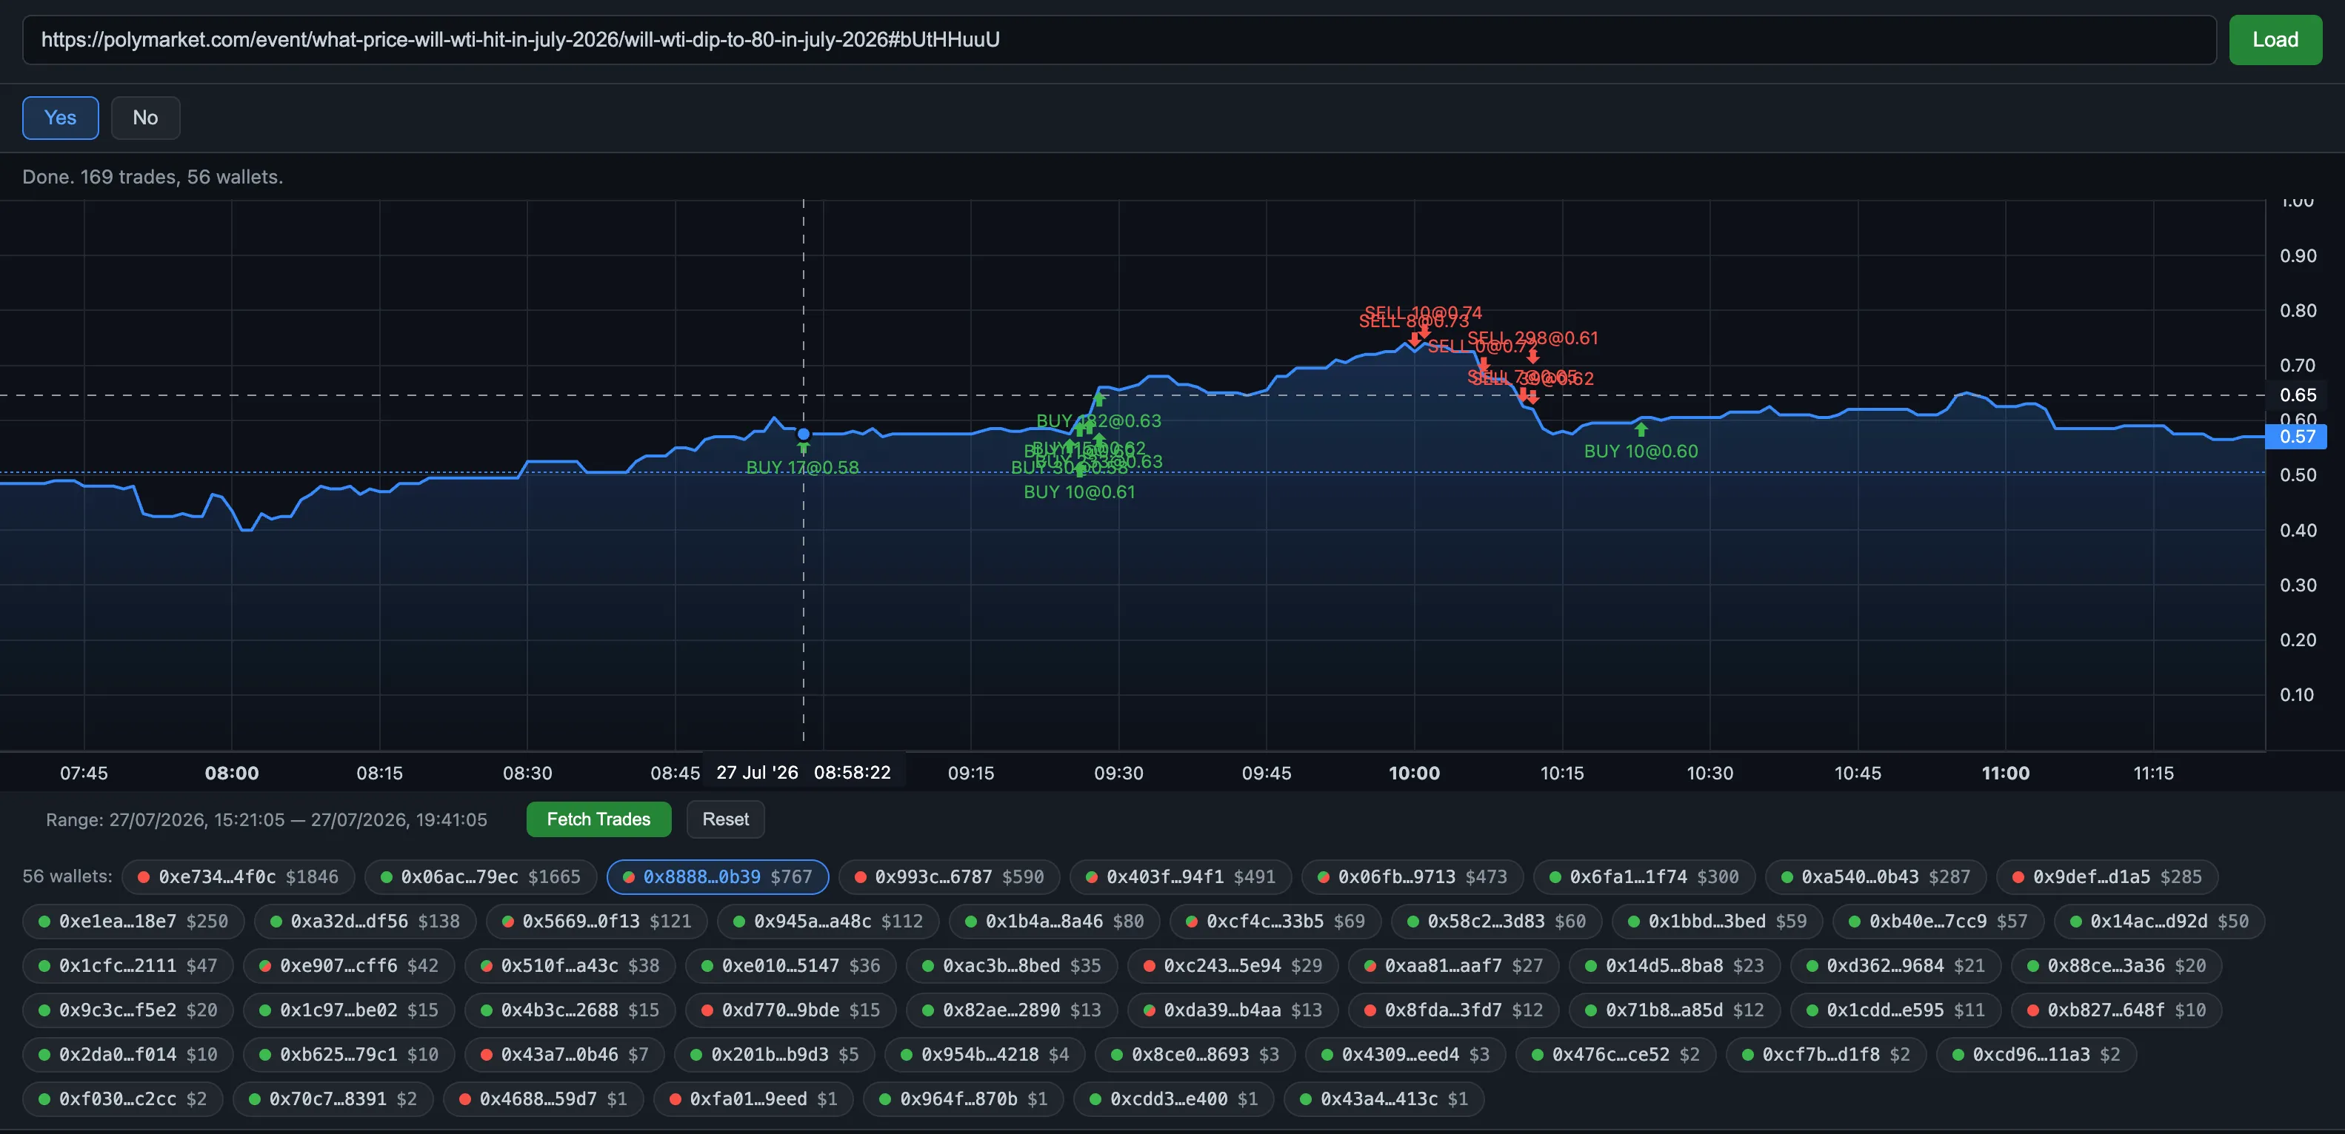Select wallet 0x06fb…9713 $473 chip
The width and height of the screenshot is (2345, 1134).
click(1412, 876)
